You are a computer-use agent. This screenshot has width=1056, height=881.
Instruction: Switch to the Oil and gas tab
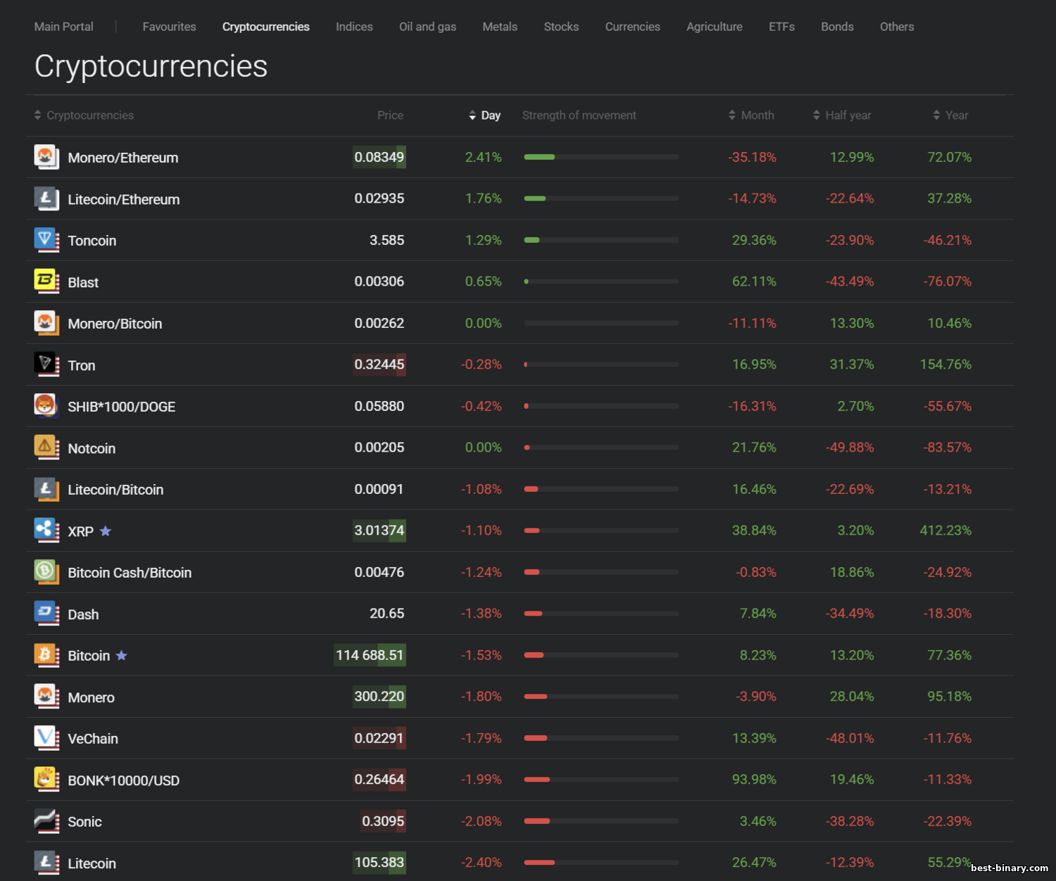427,27
